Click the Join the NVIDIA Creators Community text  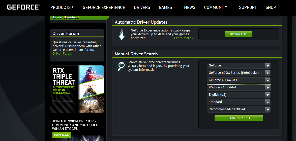tap(75, 125)
